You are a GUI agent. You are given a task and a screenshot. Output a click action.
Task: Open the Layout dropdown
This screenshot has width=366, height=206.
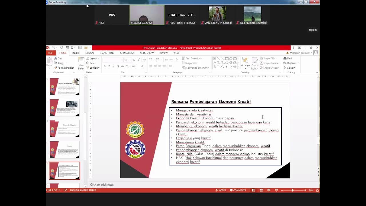coord(92,58)
